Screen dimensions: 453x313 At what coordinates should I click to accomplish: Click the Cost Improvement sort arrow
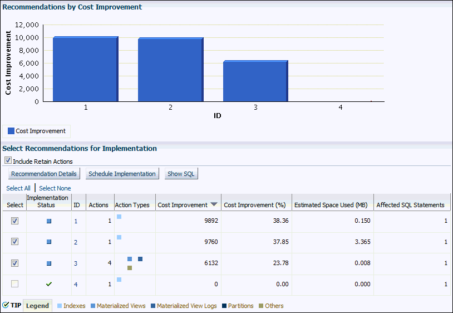click(214, 204)
